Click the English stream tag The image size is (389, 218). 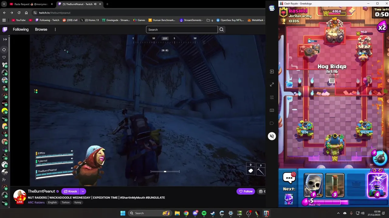pyautogui.click(x=52, y=202)
